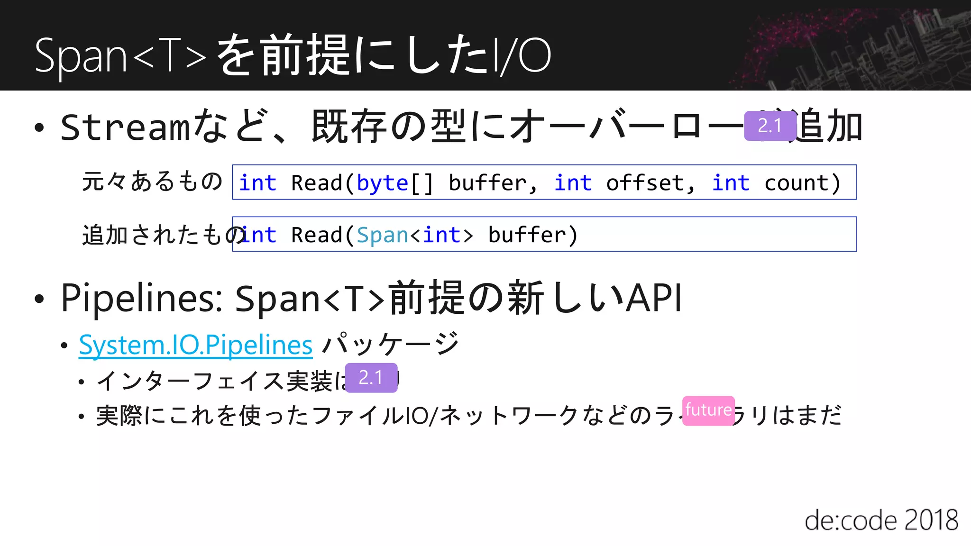The image size is (971, 546).
Task: Open the System.IO.Pipelines link
Action: click(195, 345)
